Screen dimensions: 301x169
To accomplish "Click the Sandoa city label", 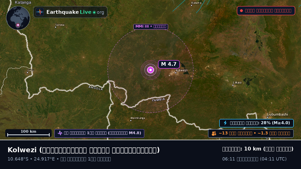I will coord(60,25).
